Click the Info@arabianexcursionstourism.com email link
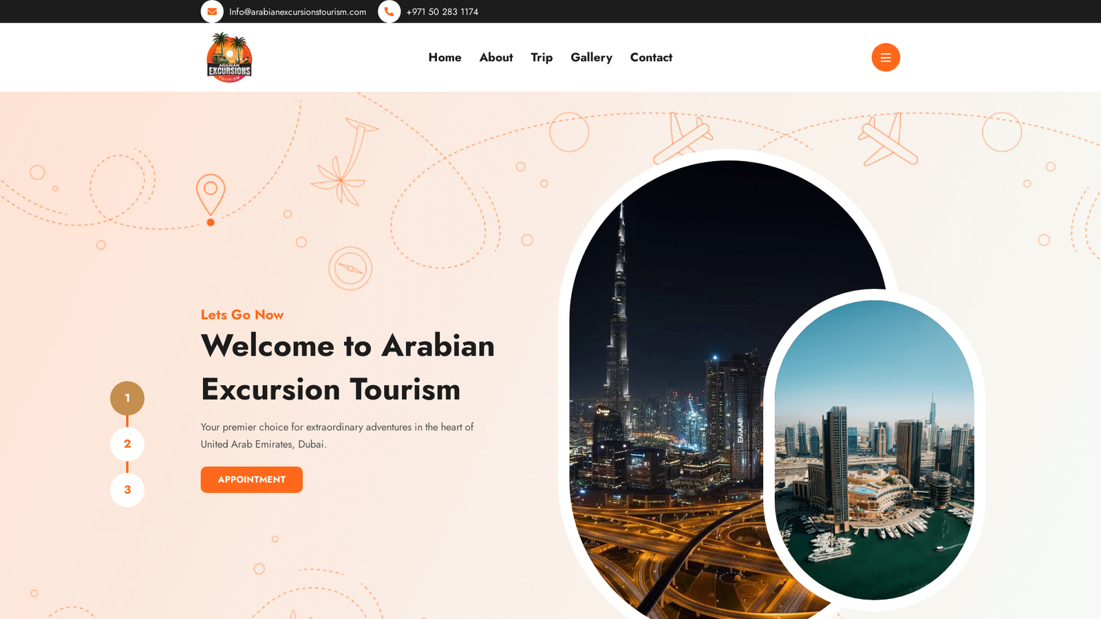The image size is (1101, 619). [297, 12]
